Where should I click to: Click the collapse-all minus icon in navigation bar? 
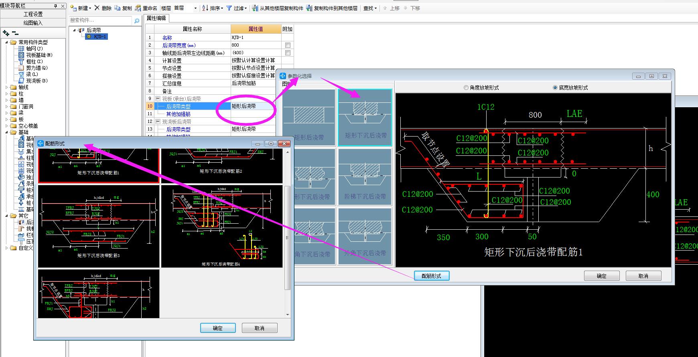click(15, 33)
